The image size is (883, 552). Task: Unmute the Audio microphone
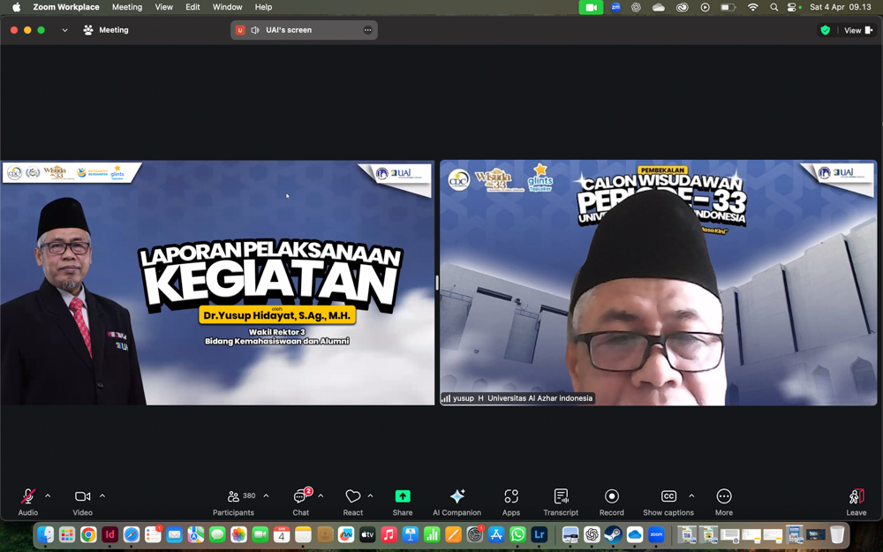[x=28, y=497]
